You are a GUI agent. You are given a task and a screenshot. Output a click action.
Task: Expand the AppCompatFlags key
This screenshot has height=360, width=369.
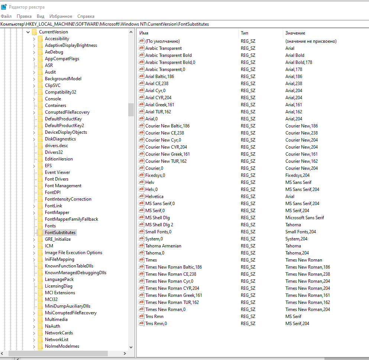tap(34, 59)
